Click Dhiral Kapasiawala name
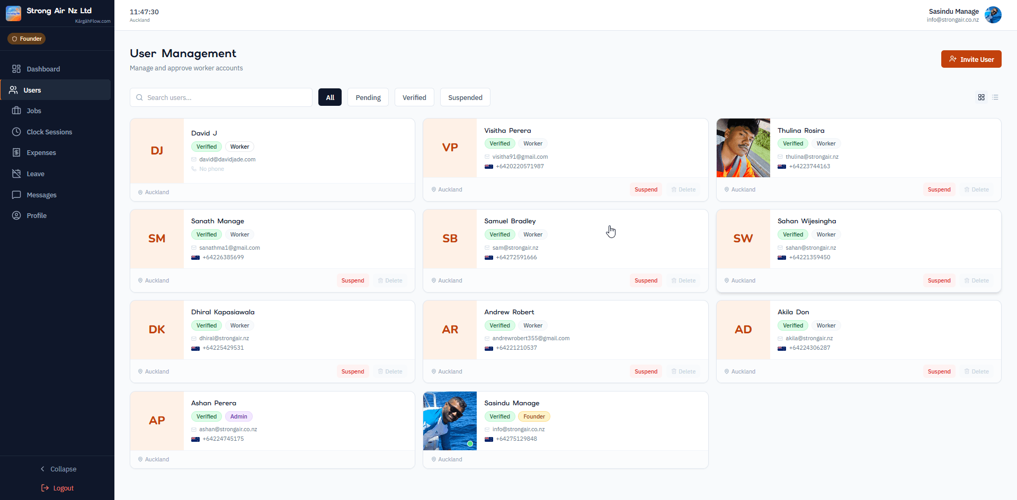1017x500 pixels. [222, 312]
